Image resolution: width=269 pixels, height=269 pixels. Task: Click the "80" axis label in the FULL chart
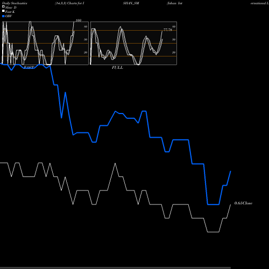[x=174, y=26]
